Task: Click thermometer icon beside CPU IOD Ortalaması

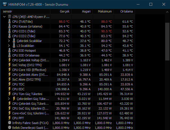Action: (x=10, y=55)
